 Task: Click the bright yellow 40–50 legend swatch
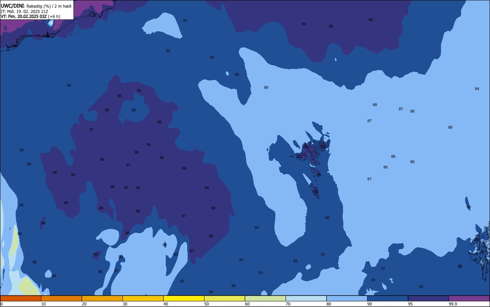tap(184, 298)
